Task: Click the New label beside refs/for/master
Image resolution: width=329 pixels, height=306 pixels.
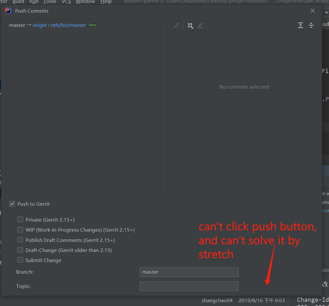Action: 92,25
